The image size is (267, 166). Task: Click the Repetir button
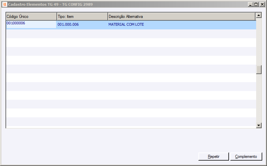pos(214,157)
